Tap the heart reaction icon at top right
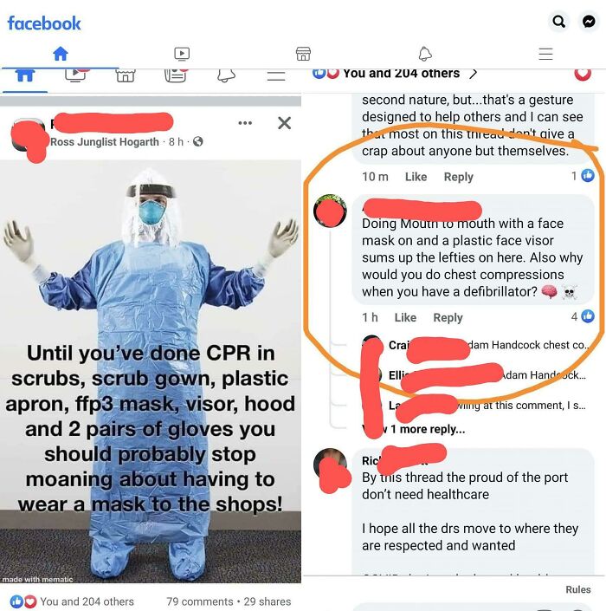 point(583,74)
